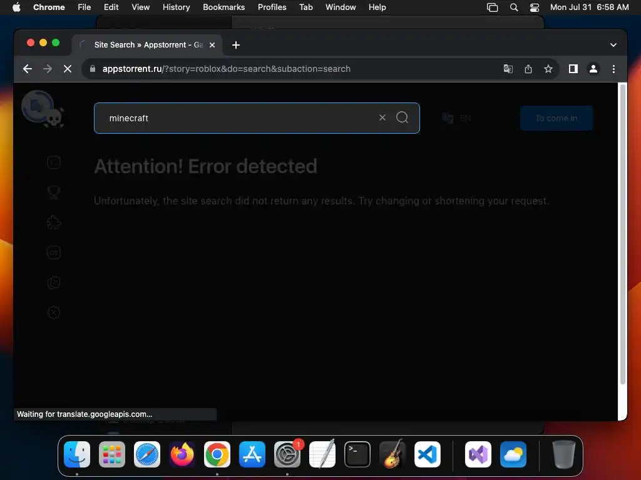Open Trash from the Dock
This screenshot has width=641, height=480.
tap(564, 454)
